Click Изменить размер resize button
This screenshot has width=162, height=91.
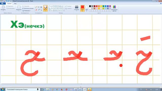click(x=28, y=8)
